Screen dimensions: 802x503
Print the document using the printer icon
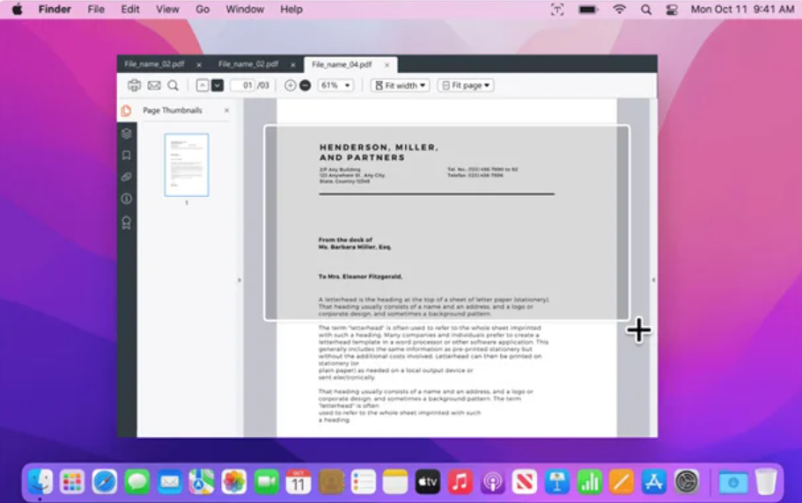134,85
